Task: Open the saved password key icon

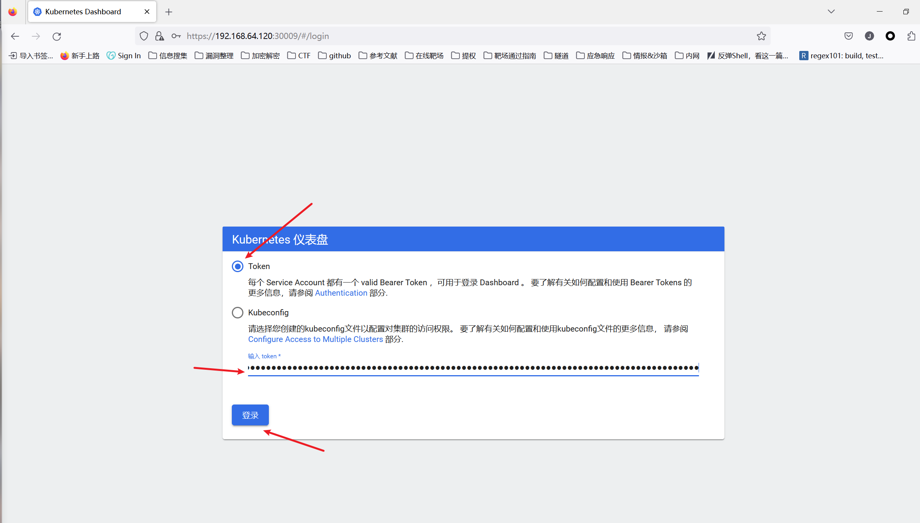Action: (176, 36)
